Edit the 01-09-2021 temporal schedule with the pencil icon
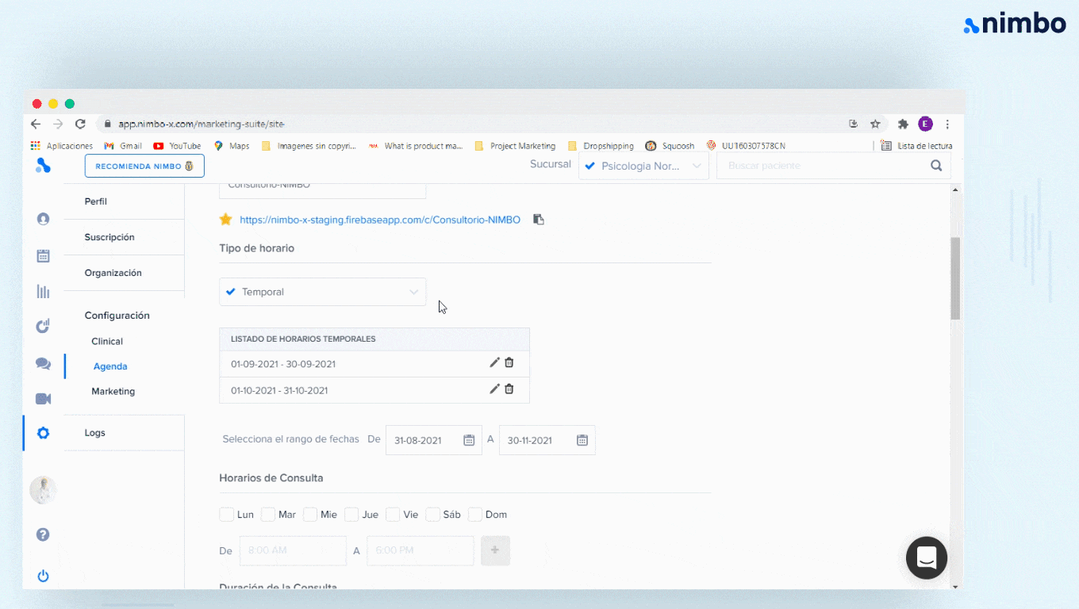The width and height of the screenshot is (1079, 609). coord(494,362)
